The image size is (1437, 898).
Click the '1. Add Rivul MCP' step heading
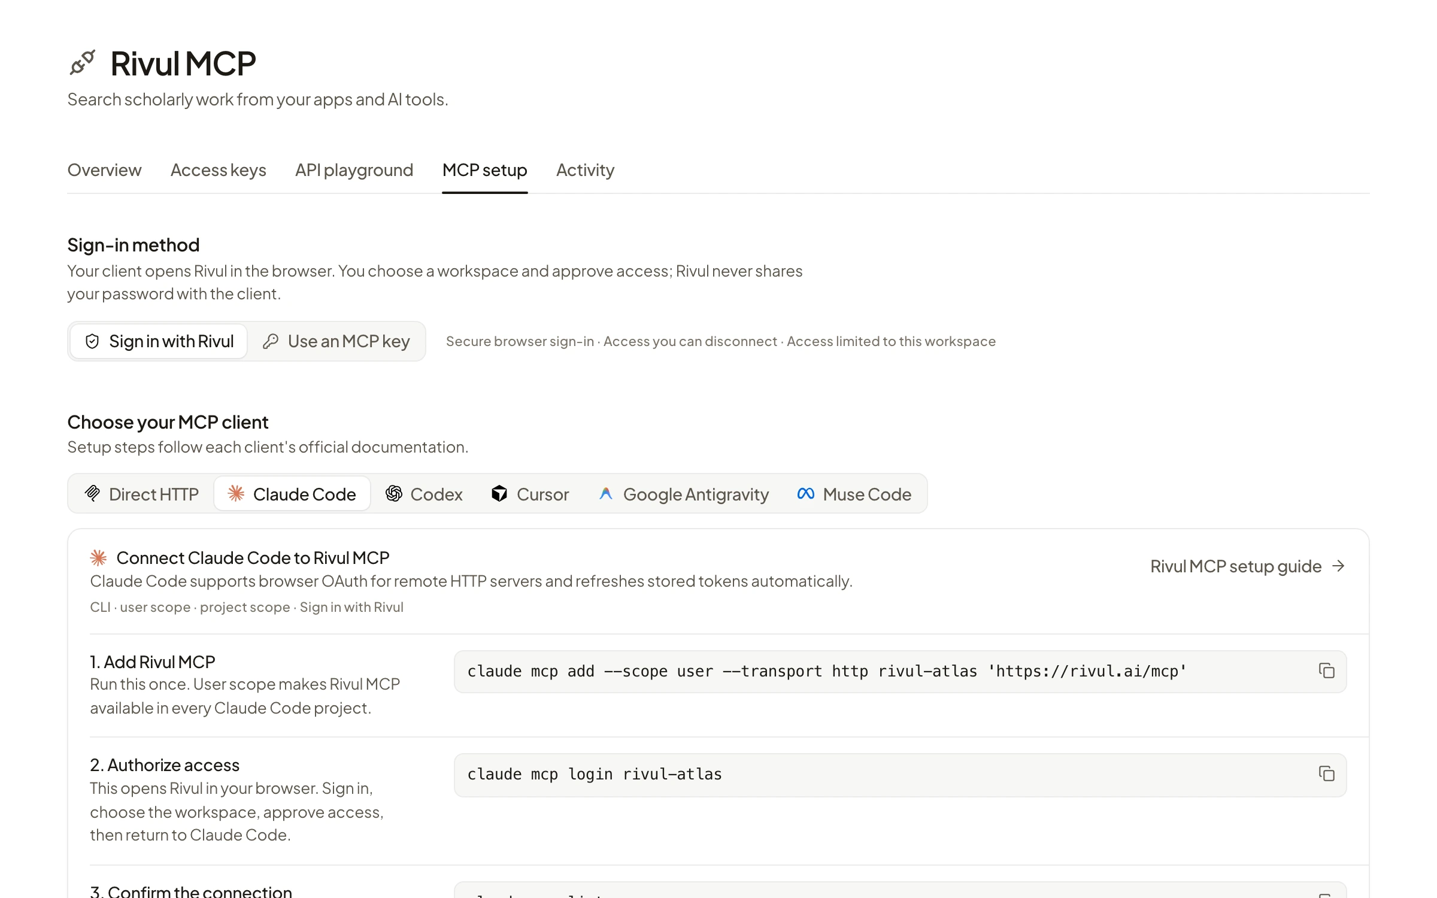click(153, 662)
